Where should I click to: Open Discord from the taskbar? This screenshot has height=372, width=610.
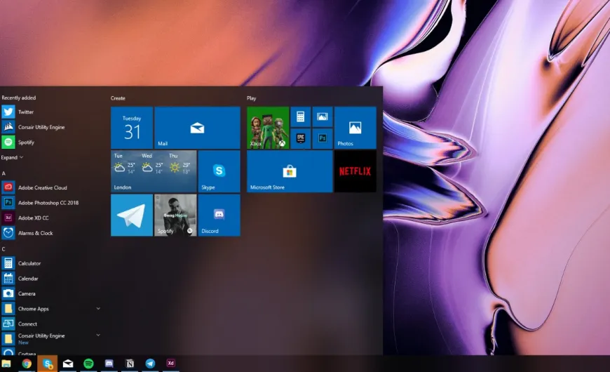click(x=109, y=364)
